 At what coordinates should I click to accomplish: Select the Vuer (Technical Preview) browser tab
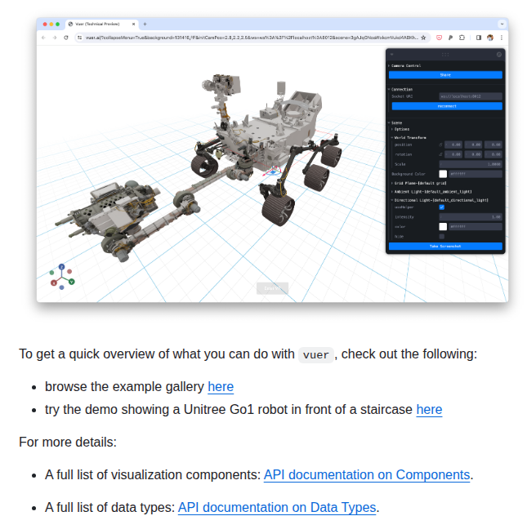(101, 24)
